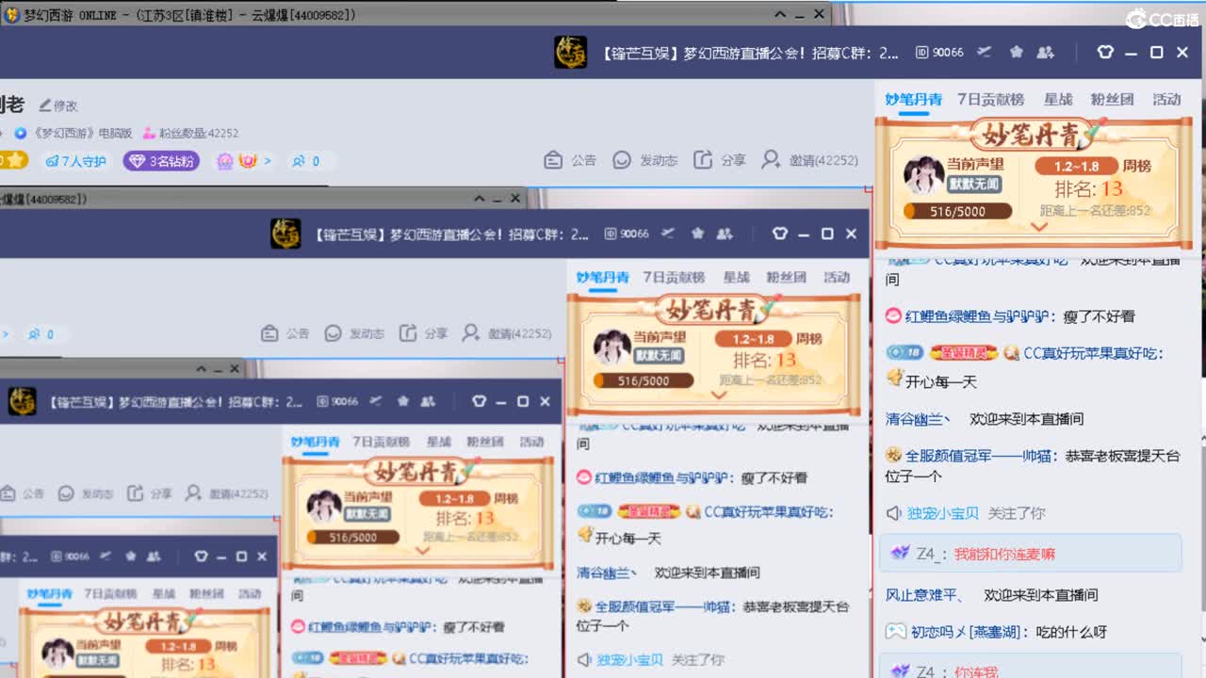Viewport: 1206px width, 678px height.
Task: Click star favorite icon in outermost CC title bar
Action: pyautogui.click(x=1016, y=52)
